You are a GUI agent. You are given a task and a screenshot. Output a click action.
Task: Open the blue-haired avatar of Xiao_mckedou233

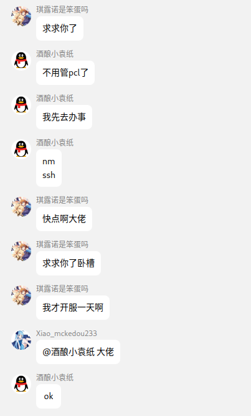(21, 340)
